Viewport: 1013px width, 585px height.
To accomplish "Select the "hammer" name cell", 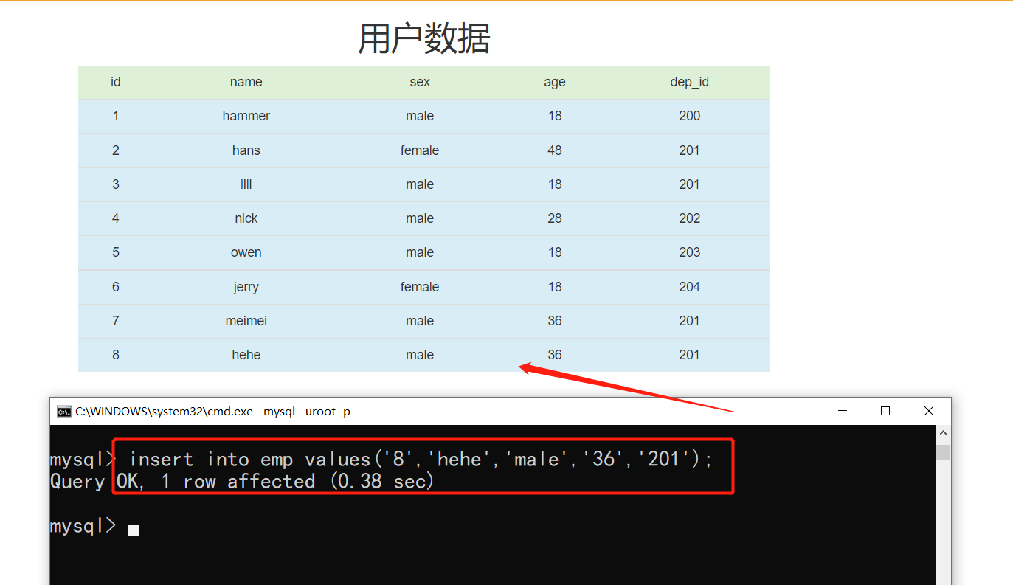I will click(x=246, y=116).
